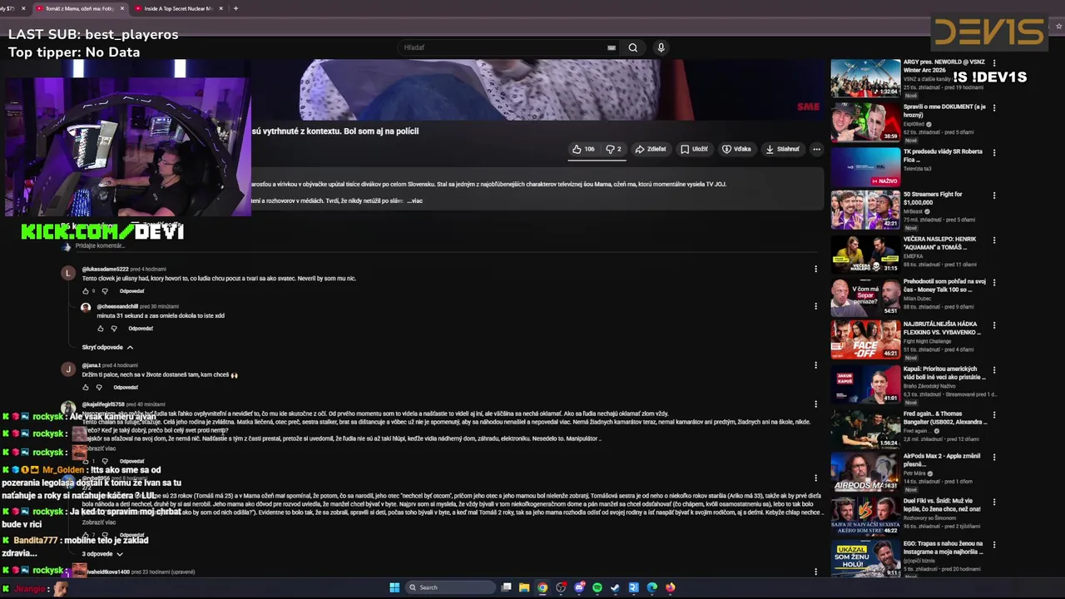
Task: Open the Zdieľať share dialog
Action: click(651, 149)
